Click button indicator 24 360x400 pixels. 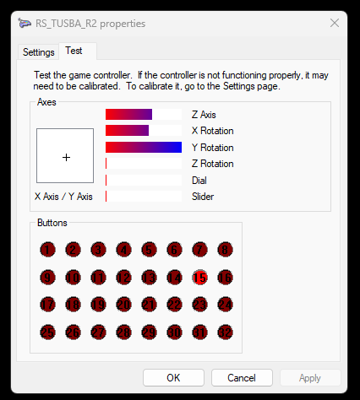coord(225,305)
